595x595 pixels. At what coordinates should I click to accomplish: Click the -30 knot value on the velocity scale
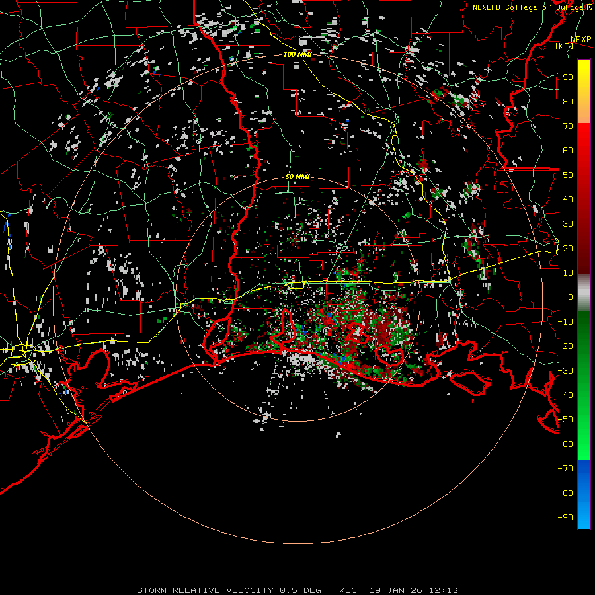(x=565, y=371)
